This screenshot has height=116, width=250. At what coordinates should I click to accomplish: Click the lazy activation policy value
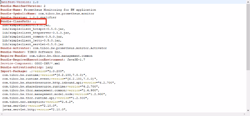coord(49,67)
